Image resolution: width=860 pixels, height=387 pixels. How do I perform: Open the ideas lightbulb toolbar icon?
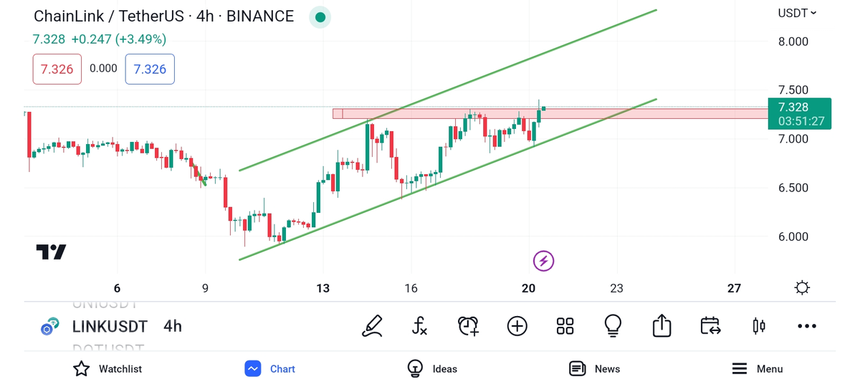click(613, 326)
